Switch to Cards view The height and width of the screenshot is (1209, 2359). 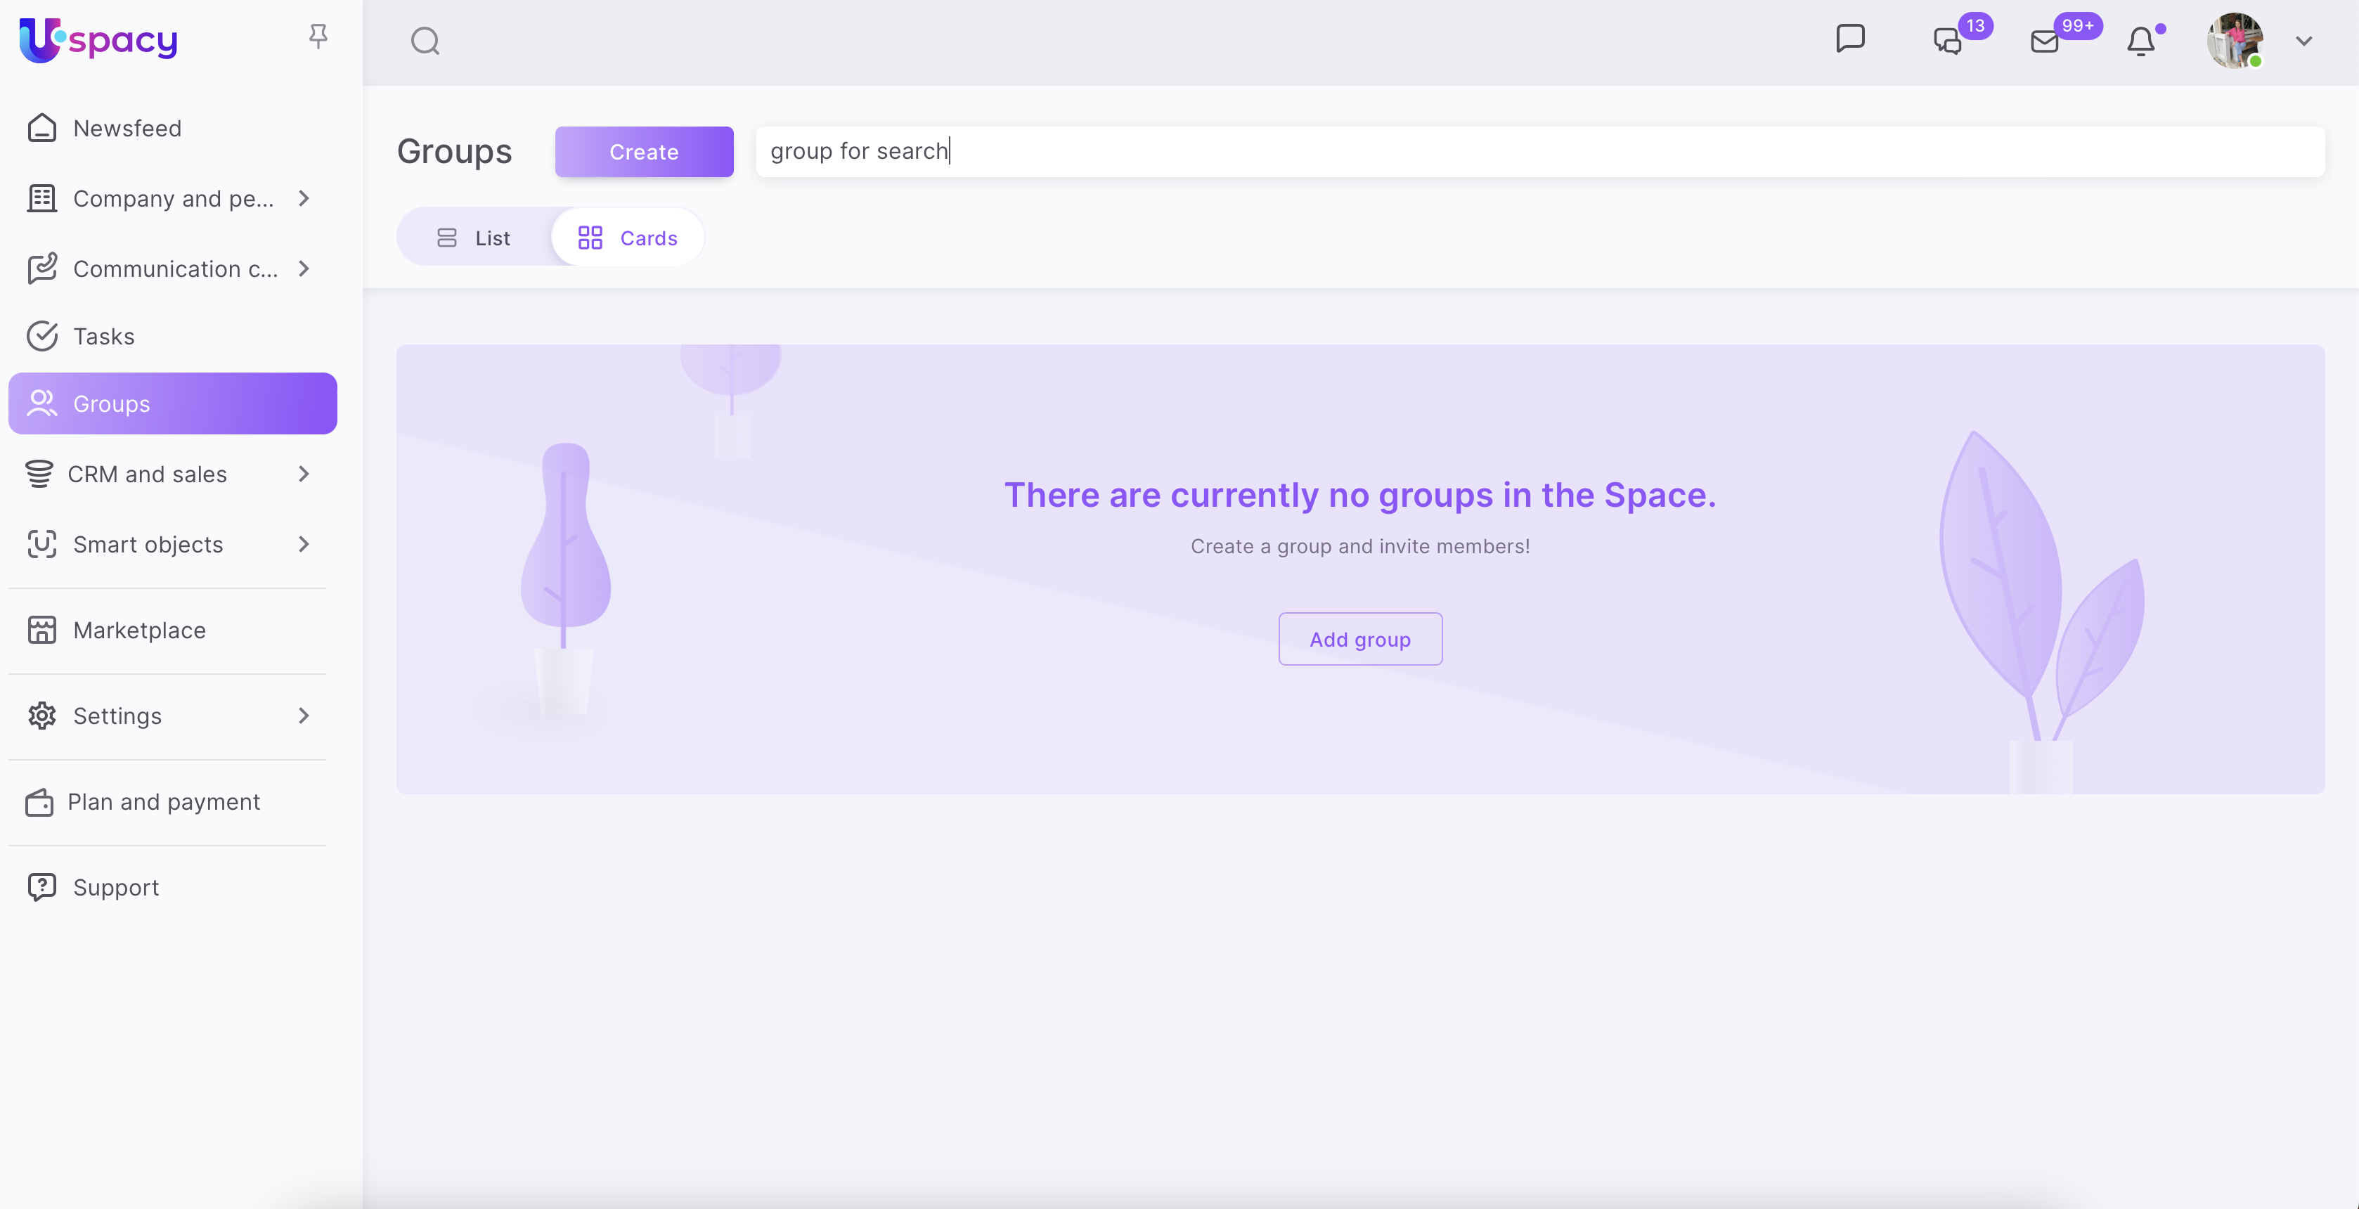pos(628,238)
